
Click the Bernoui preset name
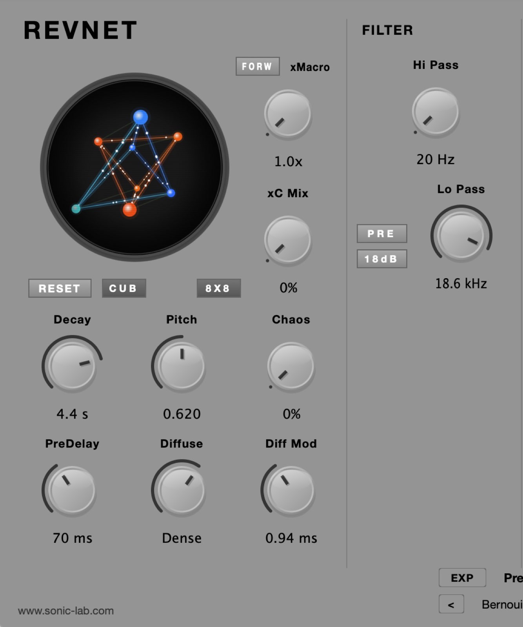[x=502, y=605]
